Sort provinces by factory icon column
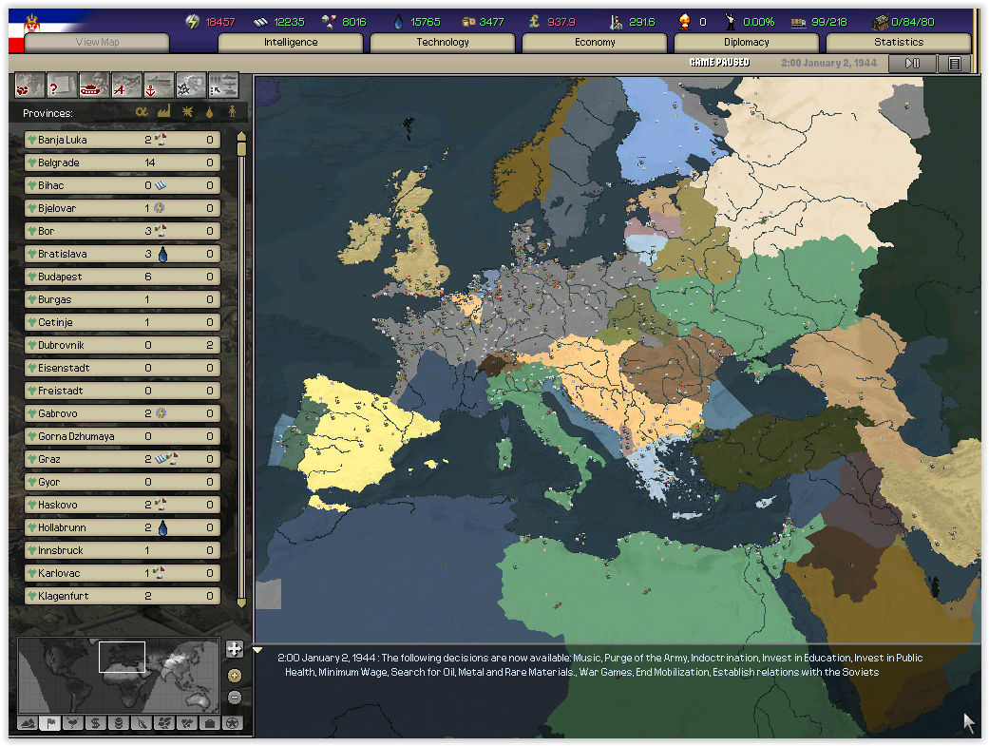The height and width of the screenshot is (746, 989). click(162, 112)
